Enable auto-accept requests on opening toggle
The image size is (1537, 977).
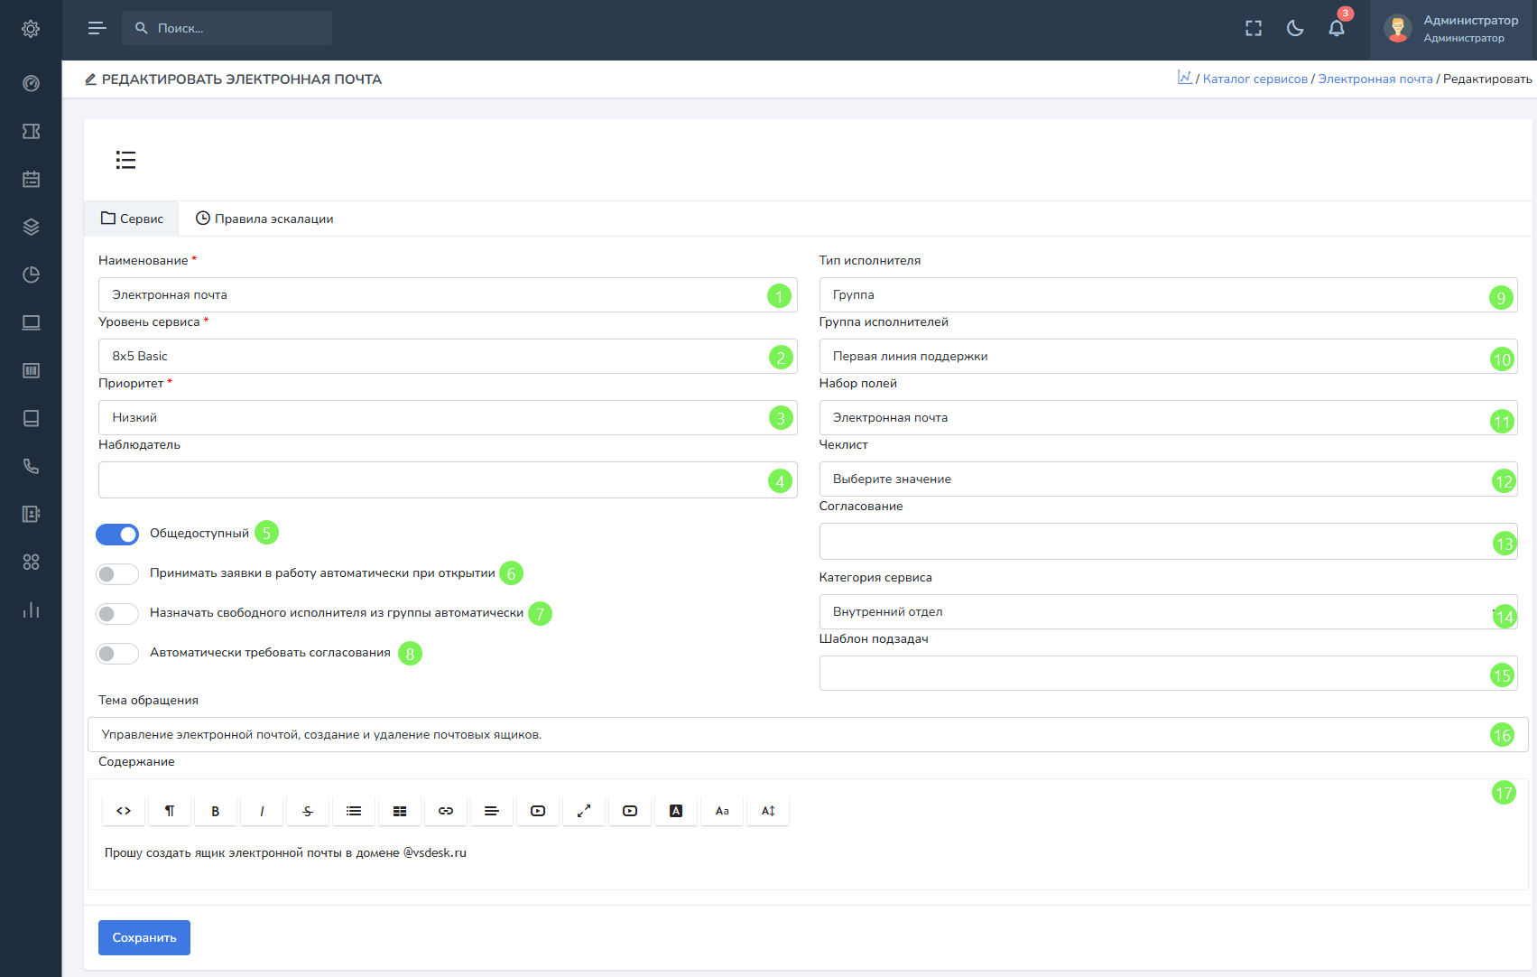[x=117, y=574]
